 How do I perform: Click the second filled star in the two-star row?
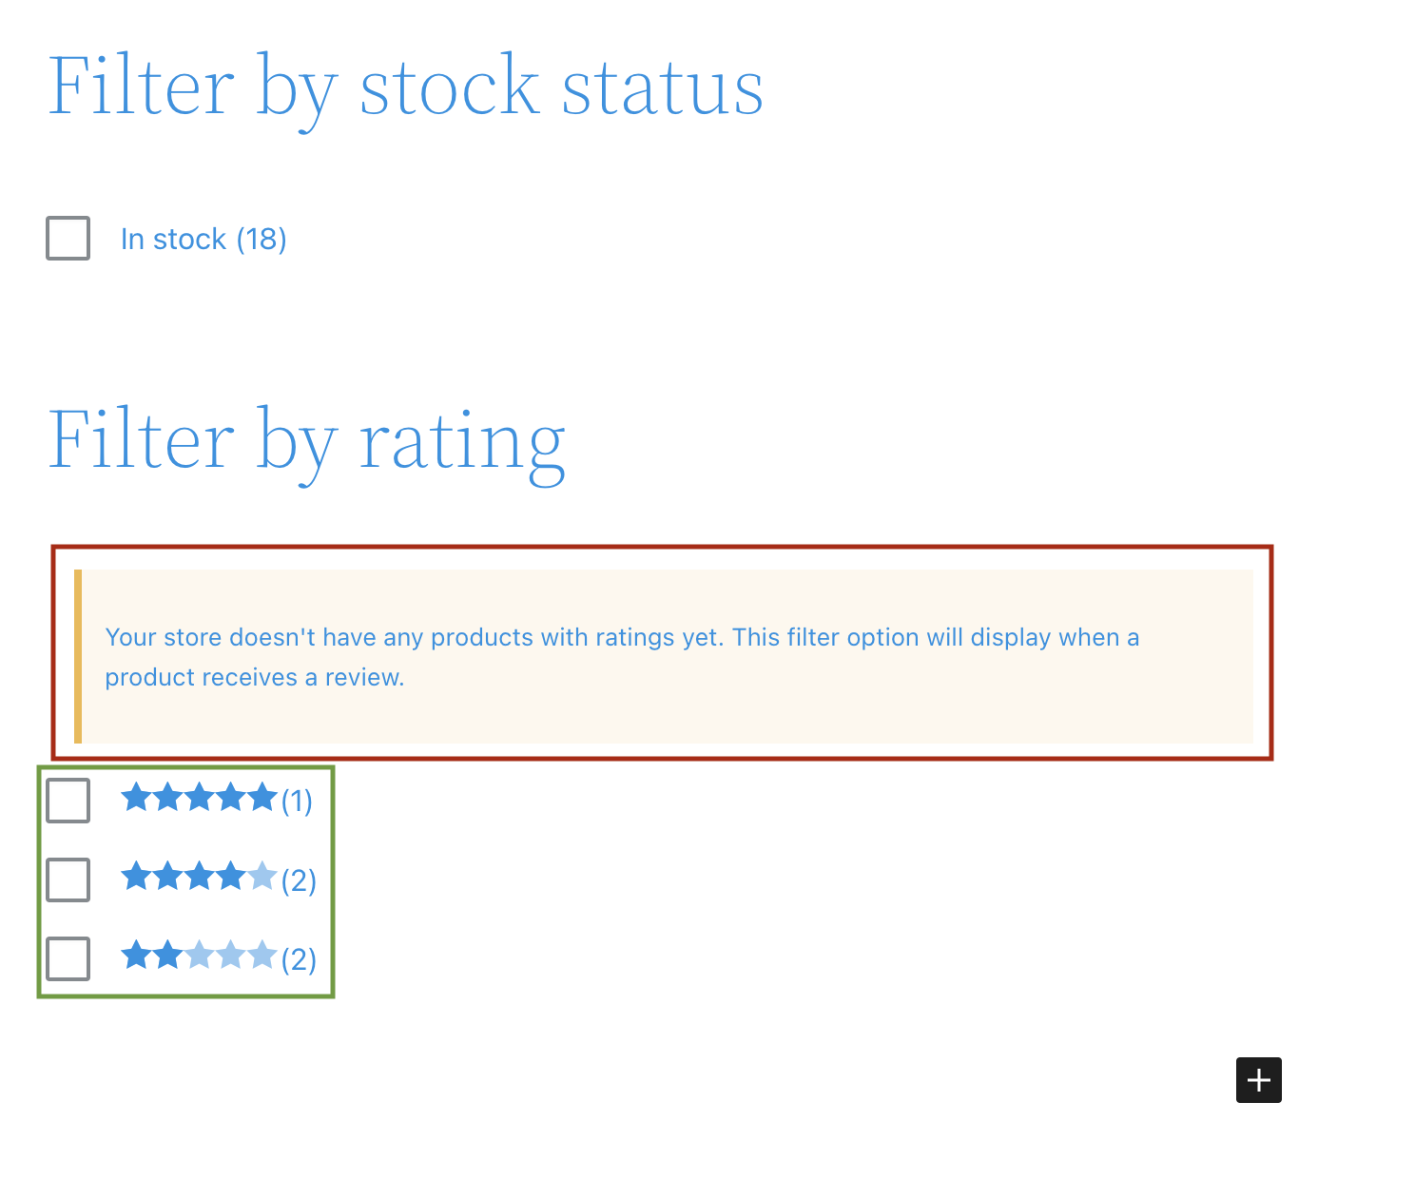click(167, 957)
